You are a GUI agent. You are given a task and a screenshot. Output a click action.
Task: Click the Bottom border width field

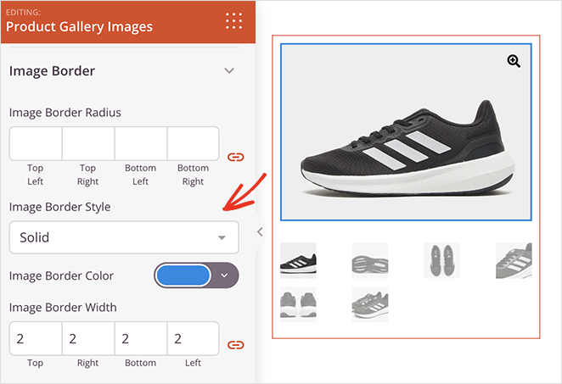[x=141, y=338]
